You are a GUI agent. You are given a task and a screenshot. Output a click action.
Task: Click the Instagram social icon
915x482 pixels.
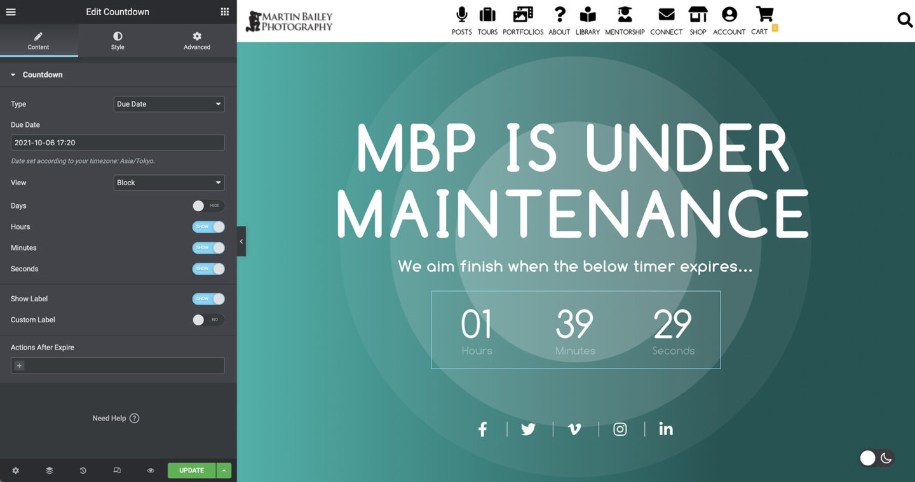tap(620, 429)
